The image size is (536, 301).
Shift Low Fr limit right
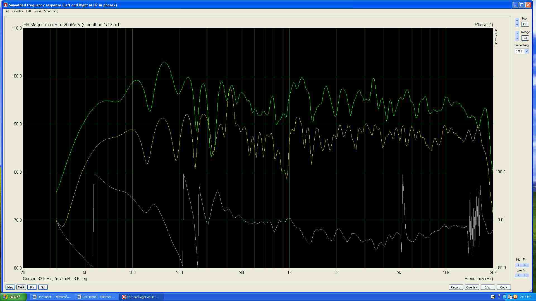click(x=525, y=275)
